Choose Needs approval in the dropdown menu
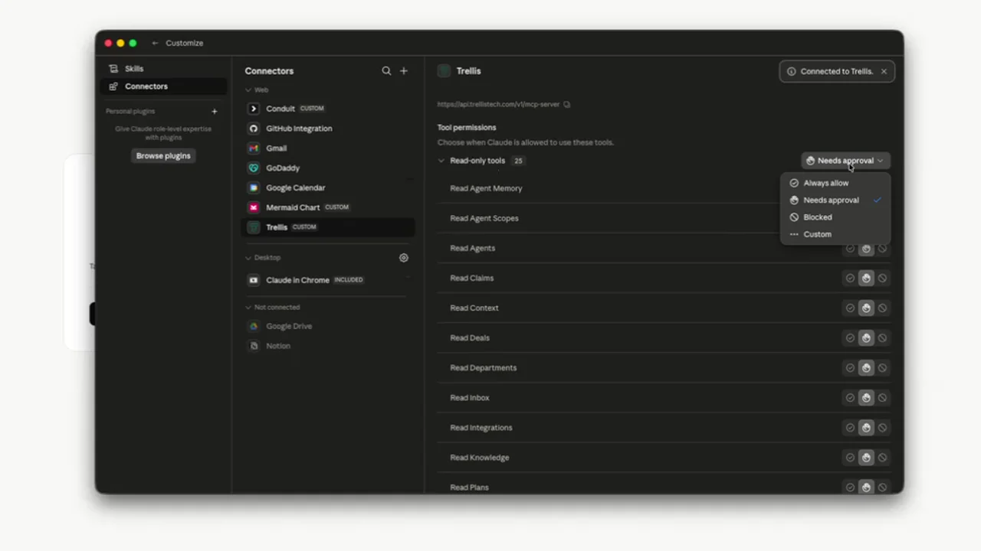The height and width of the screenshot is (551, 981). (835, 201)
